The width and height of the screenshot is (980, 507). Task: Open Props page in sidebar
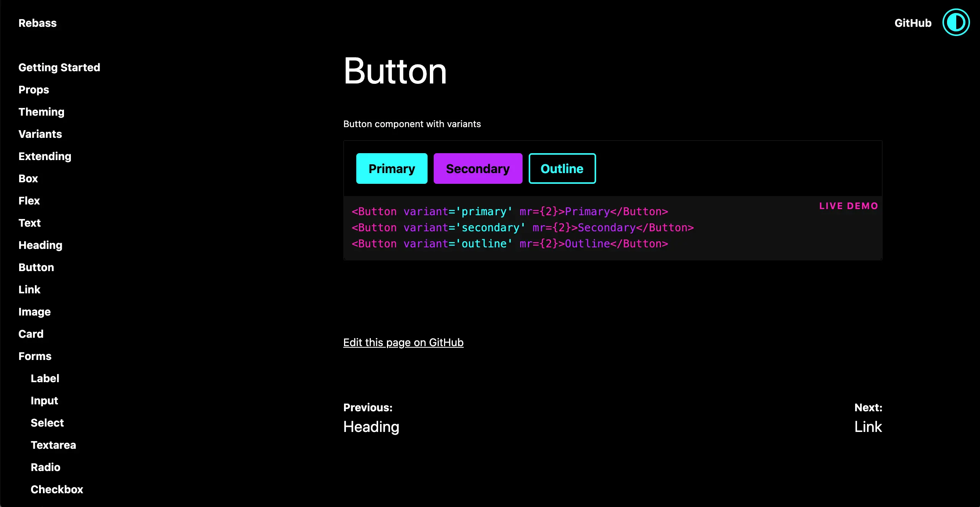click(x=34, y=90)
